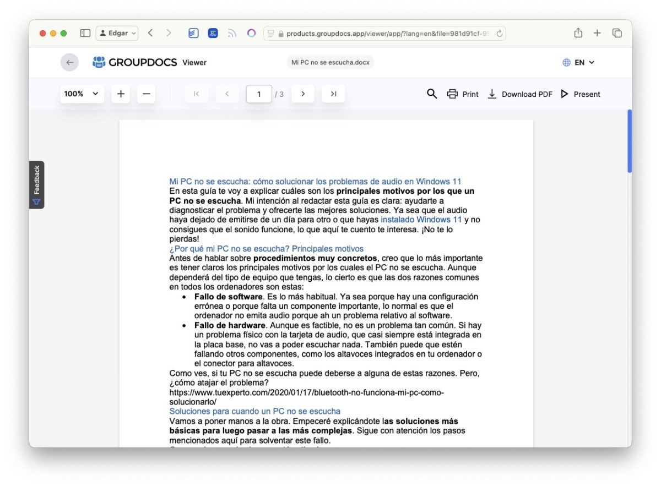The height and width of the screenshot is (486, 661).
Task: Zoom in with the plus button
Action: 121,94
